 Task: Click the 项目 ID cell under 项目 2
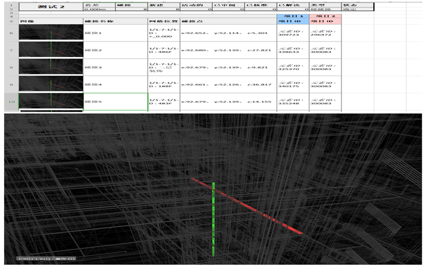point(325,21)
